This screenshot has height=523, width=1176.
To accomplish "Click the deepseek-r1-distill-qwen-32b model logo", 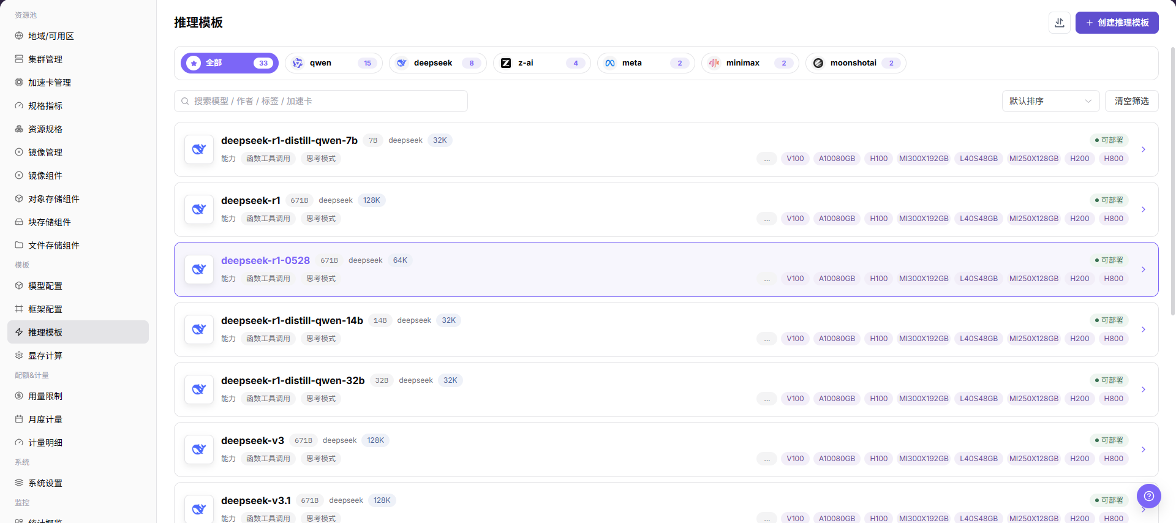I will tap(199, 389).
